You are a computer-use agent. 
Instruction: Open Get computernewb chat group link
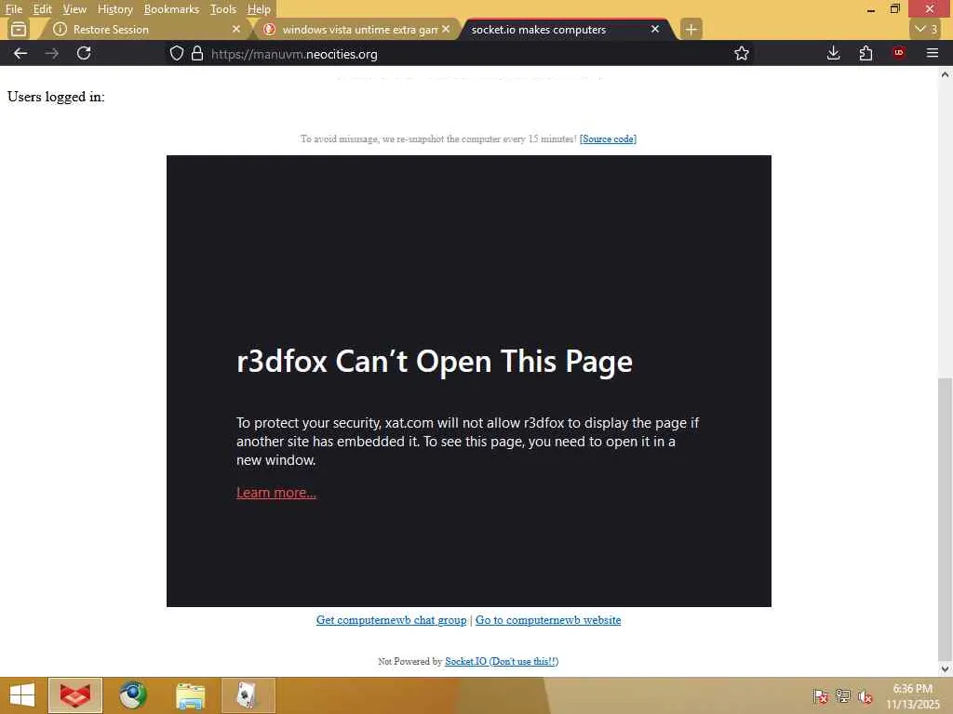392,620
